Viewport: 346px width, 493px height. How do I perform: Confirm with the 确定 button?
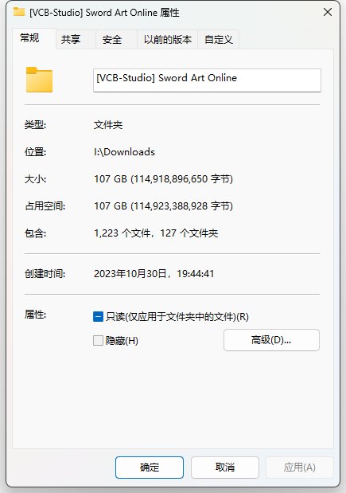click(150, 468)
